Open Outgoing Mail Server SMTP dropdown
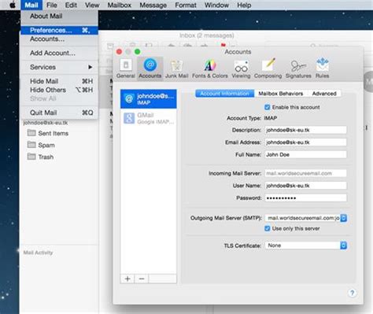373x314 pixels. tap(306, 218)
